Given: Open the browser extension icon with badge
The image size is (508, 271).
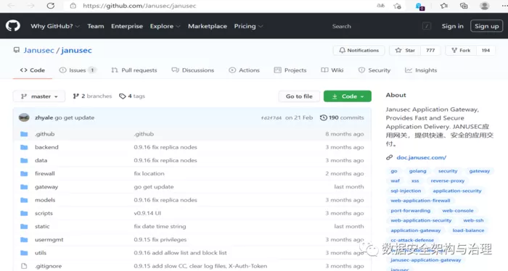Looking at the screenshot, I should point(420,6).
